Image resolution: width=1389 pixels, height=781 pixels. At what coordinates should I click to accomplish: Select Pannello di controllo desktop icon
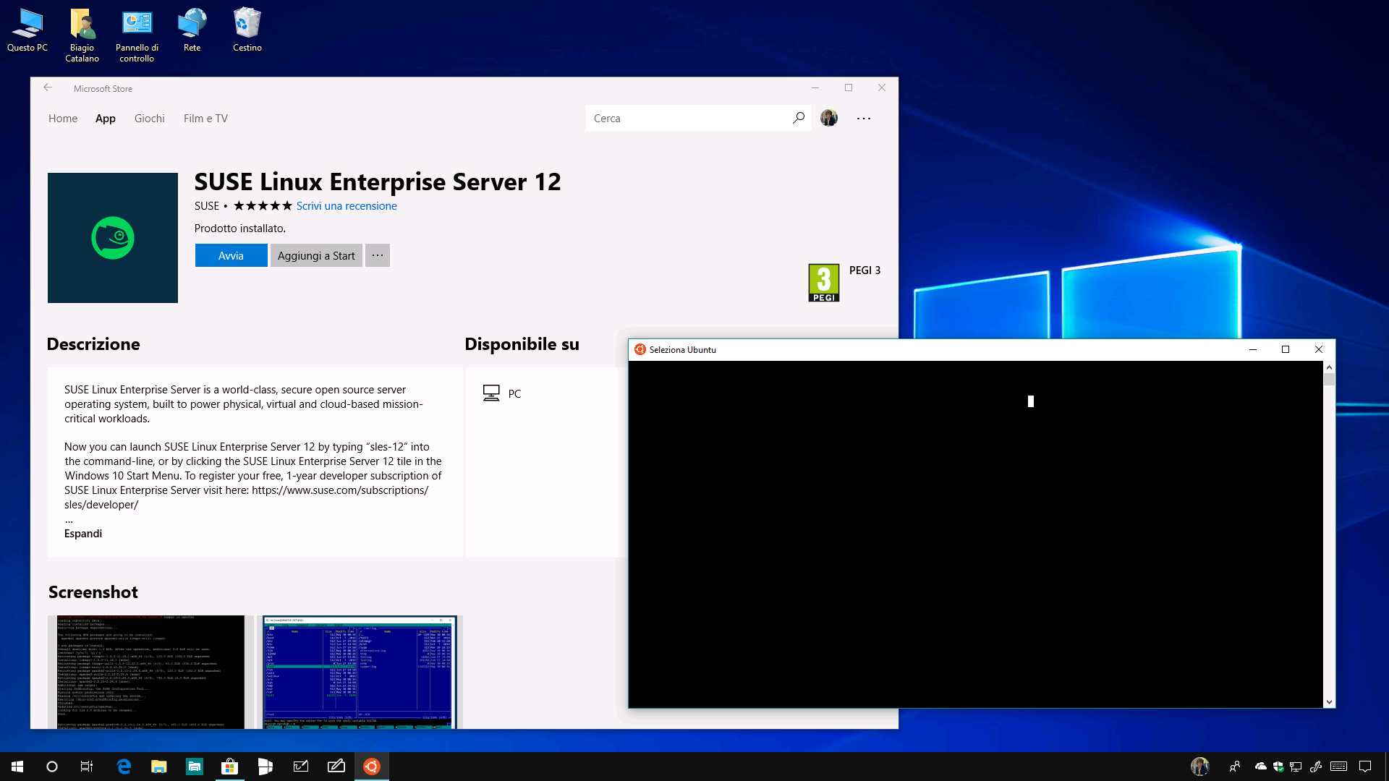(137, 35)
